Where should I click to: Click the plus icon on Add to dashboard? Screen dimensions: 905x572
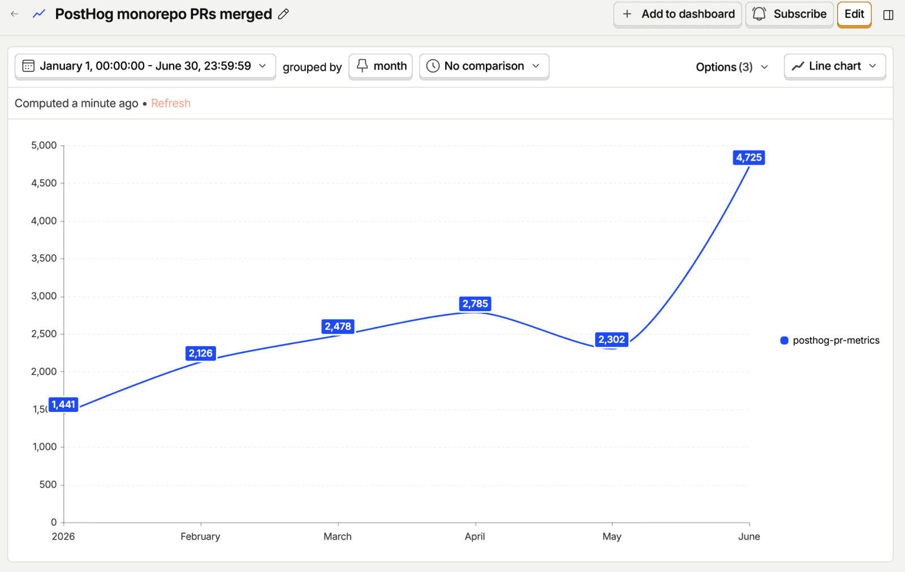tap(627, 14)
